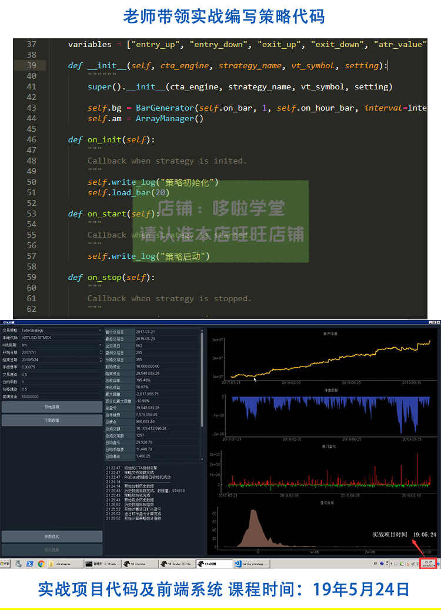Open the command prompt taskbar window
Screen dimensions: 441x610
pyautogui.click(x=102, y=564)
